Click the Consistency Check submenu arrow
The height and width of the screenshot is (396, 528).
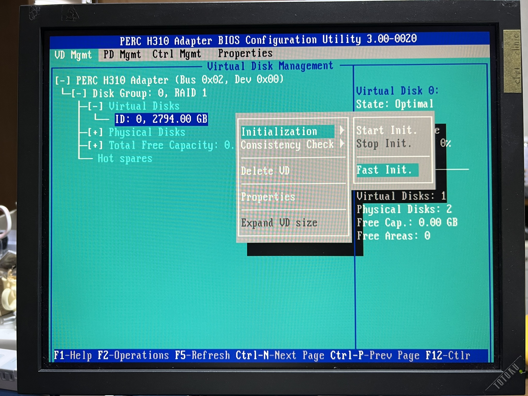click(342, 144)
